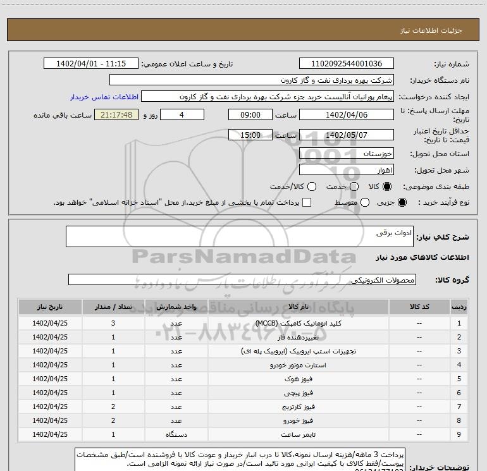The width and height of the screenshot is (487, 471).
Task: Click the remaining time countdown 21:17:48
Action: point(116,115)
